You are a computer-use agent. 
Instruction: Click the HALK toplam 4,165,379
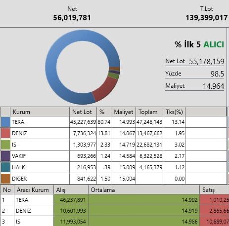click(151, 167)
